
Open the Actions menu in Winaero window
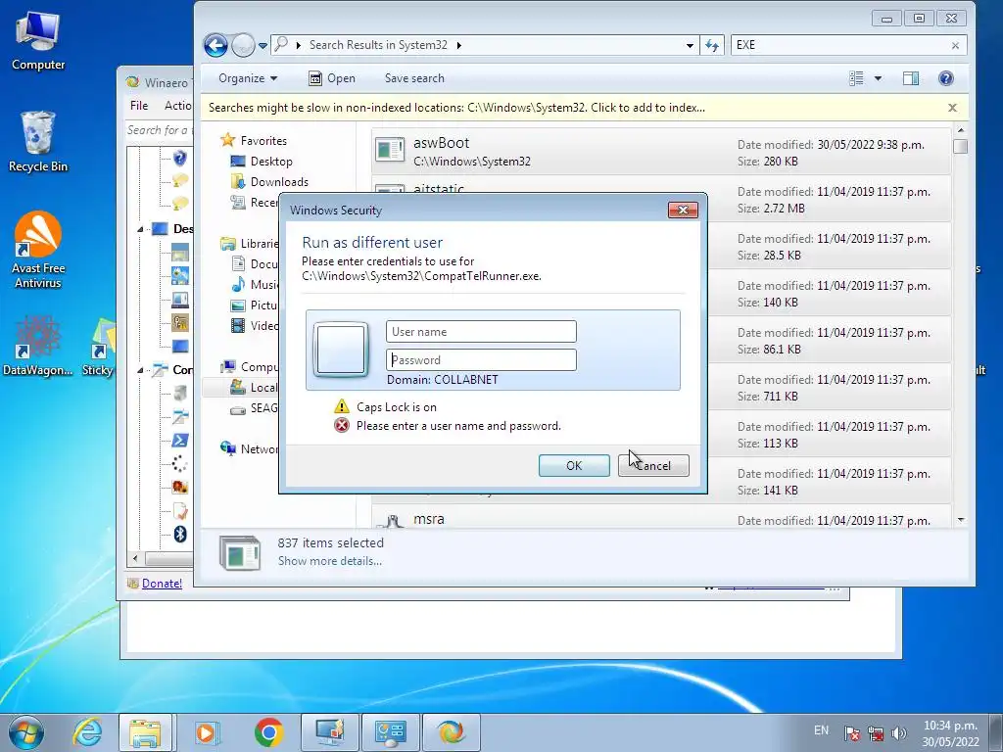click(176, 106)
